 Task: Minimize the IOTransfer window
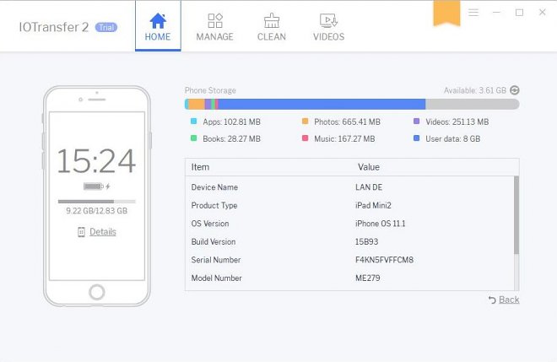(496, 13)
